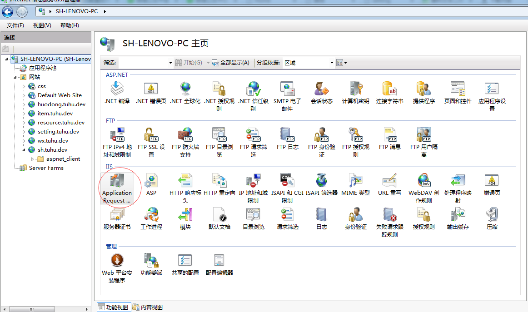
Task: Open 计算机密钥 feature
Action: (356, 93)
